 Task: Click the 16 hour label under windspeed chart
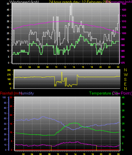click(x=83, y=67)
